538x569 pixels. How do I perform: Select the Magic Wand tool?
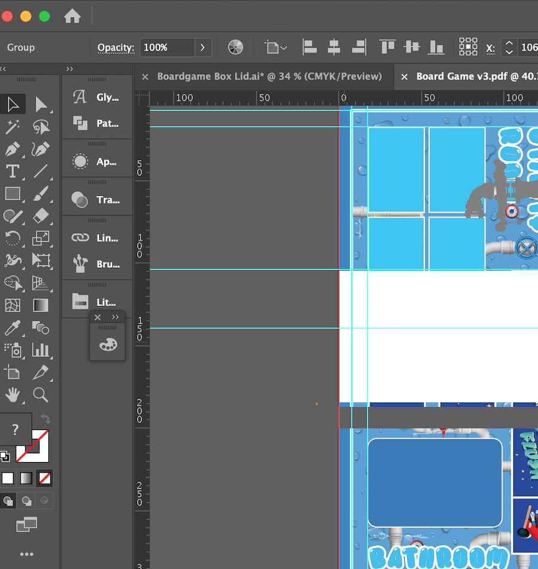coord(13,126)
